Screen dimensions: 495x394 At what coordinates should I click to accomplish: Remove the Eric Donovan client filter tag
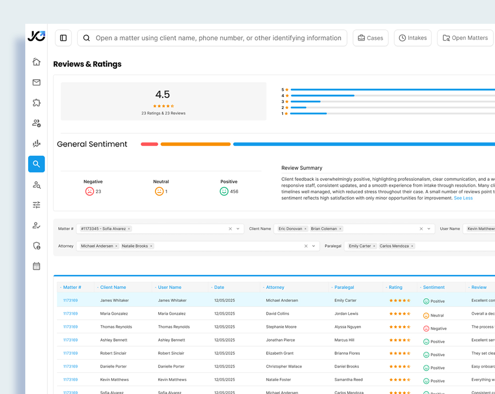[305, 229]
